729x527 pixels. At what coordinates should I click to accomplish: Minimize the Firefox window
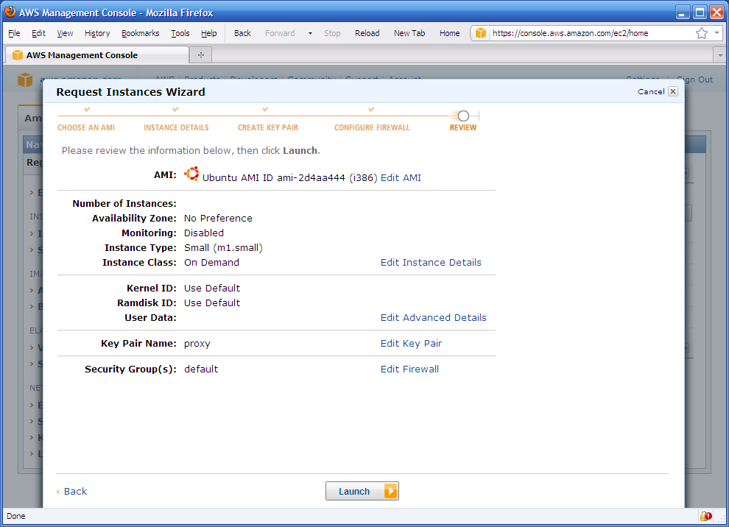[682, 12]
